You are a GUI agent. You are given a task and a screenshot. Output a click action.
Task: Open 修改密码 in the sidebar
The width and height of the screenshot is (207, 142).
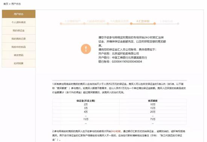click(x=18, y=55)
